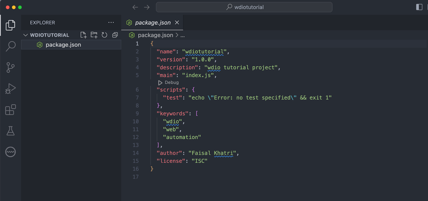Screen dimensions: 428x201
Task: Click the "Faisal Khatri" author value
Action: click(x=212, y=153)
